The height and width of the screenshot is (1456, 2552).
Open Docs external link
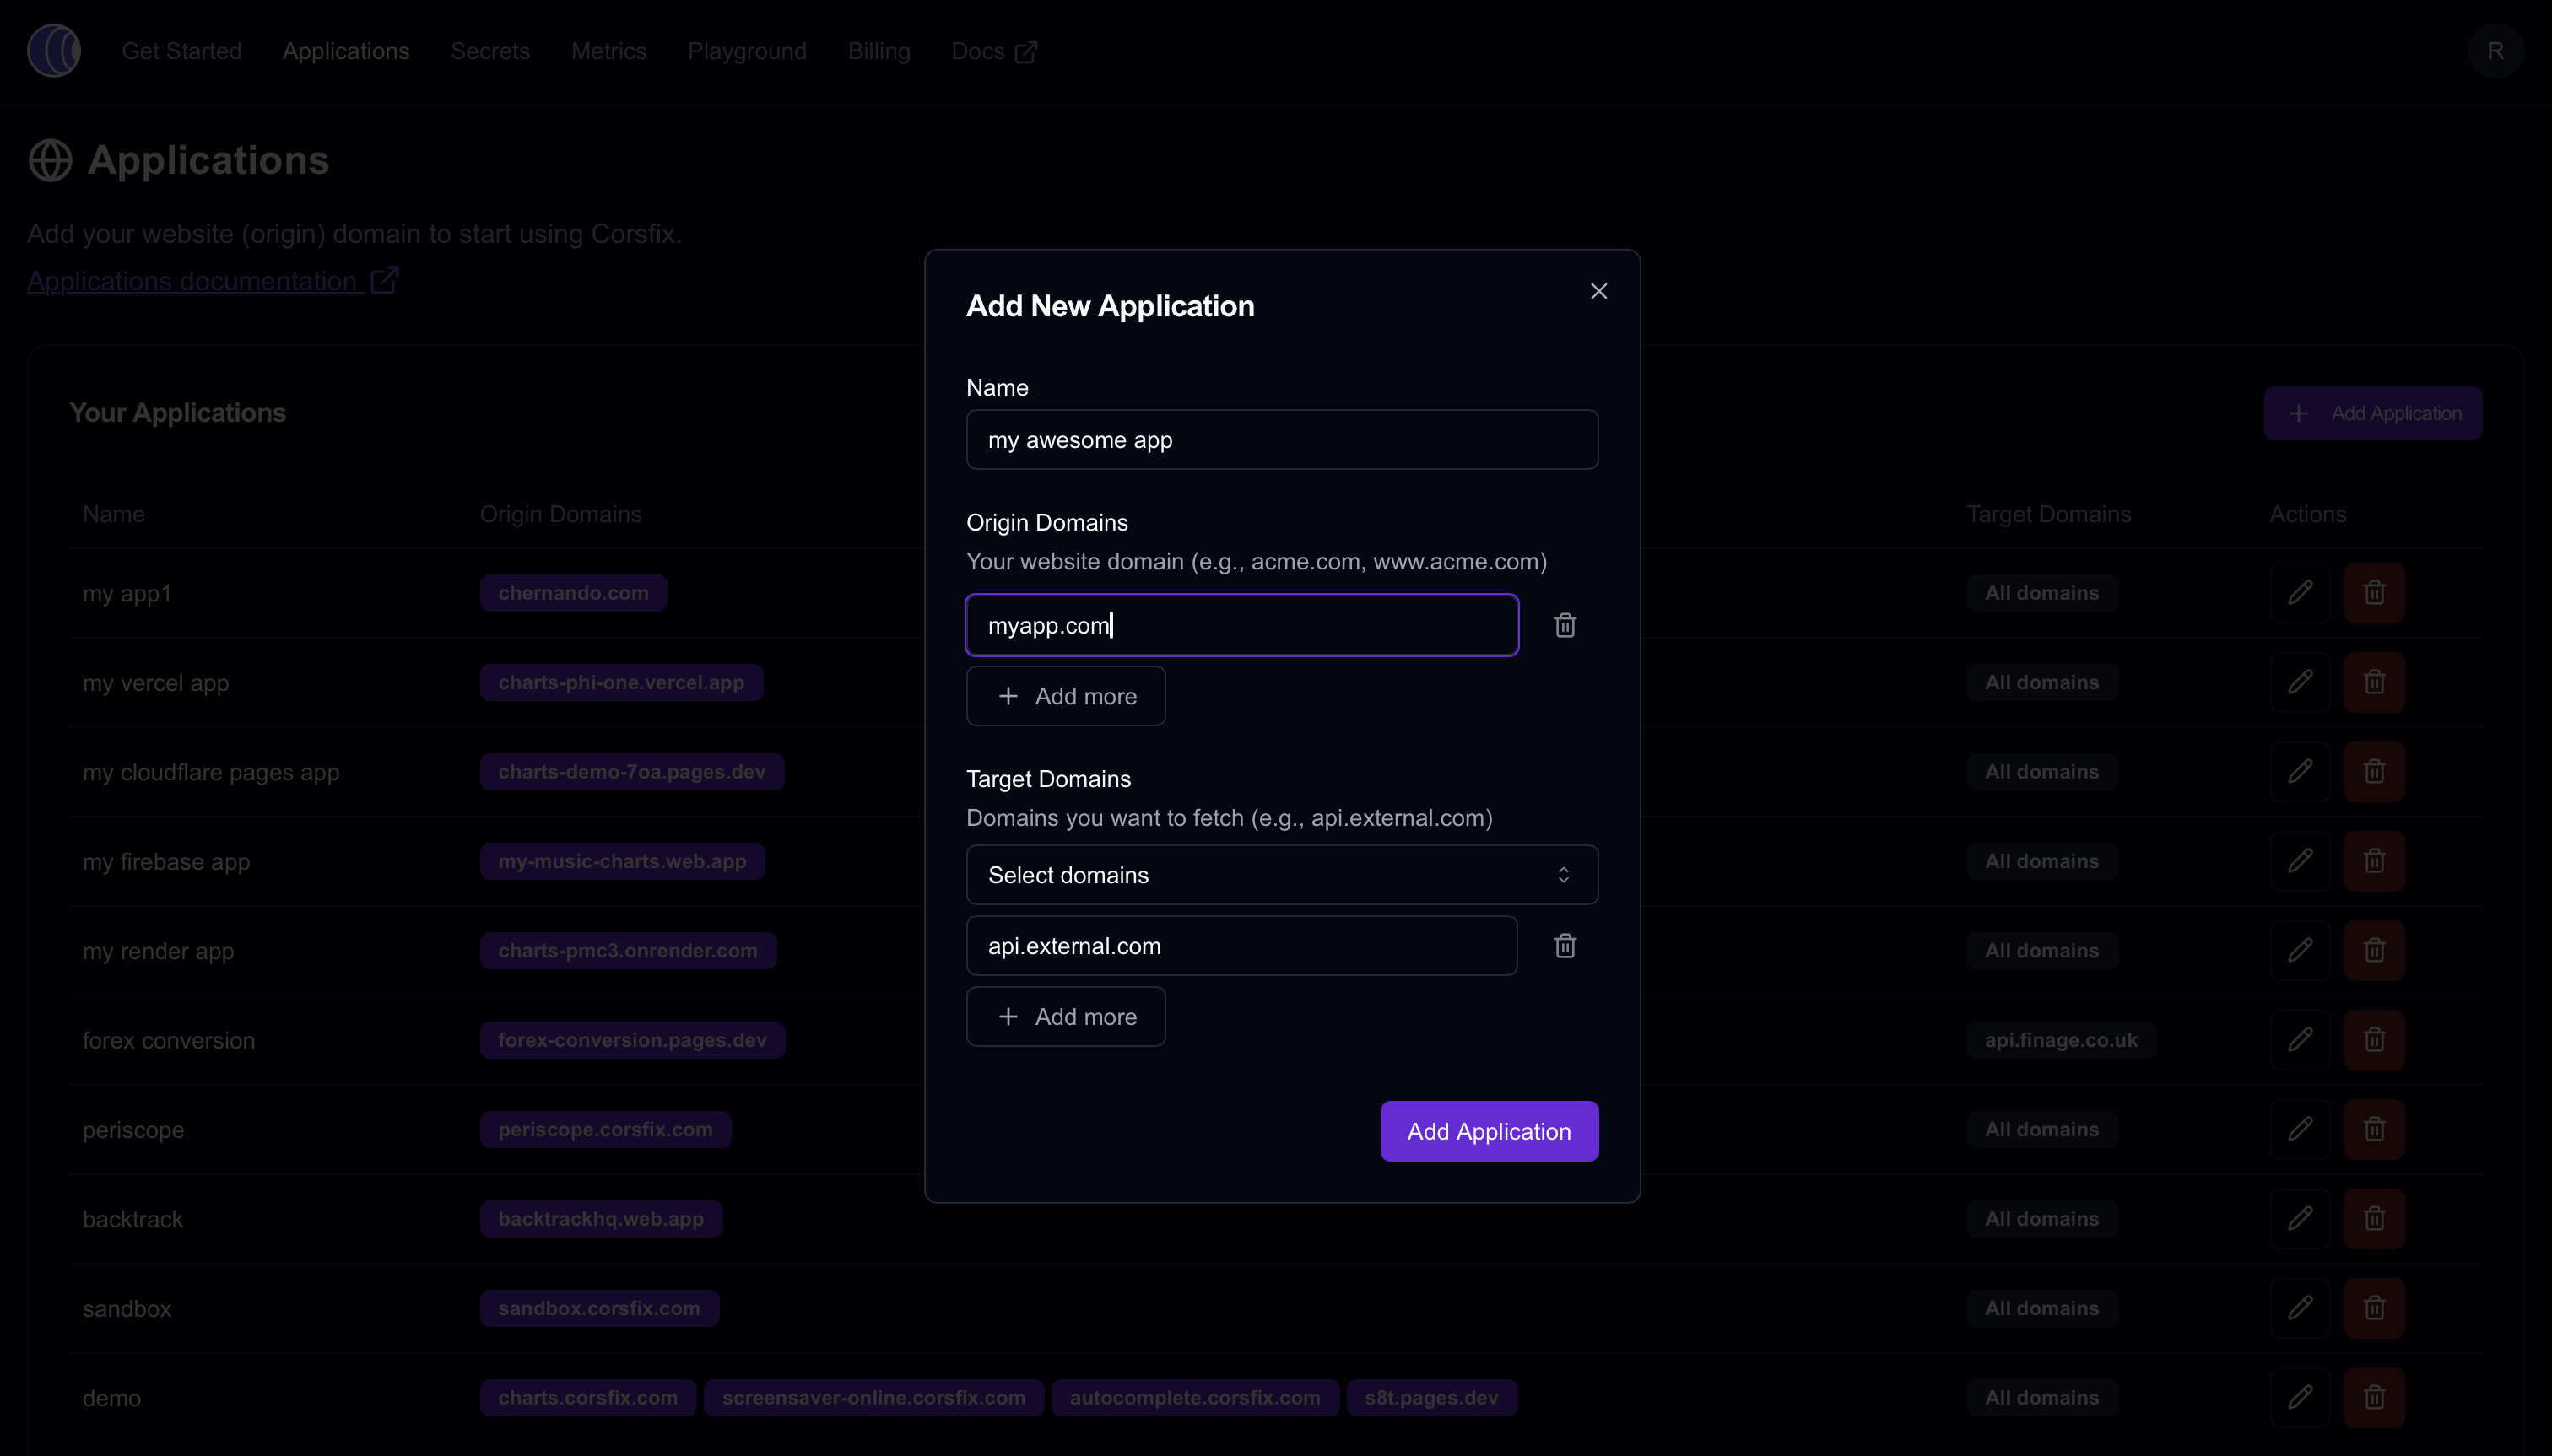point(993,51)
